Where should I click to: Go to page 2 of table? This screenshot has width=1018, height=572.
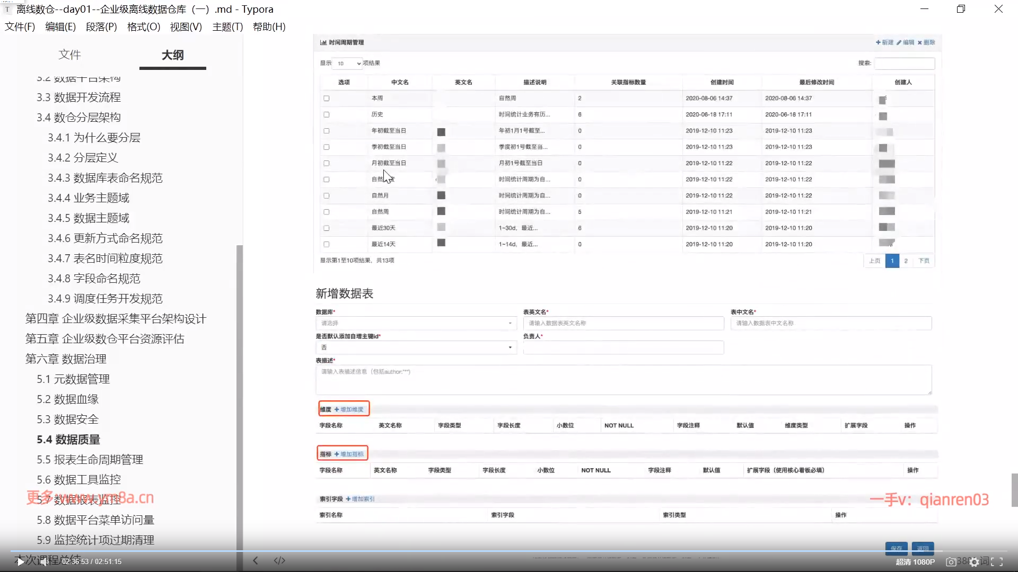[x=906, y=261]
